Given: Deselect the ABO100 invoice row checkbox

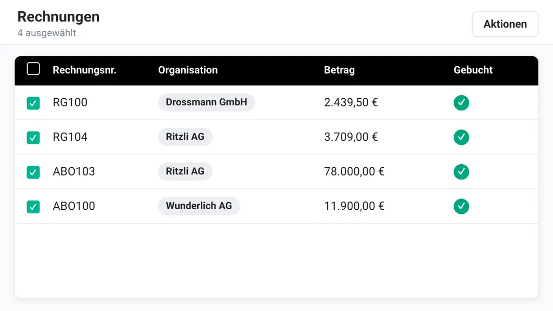Looking at the screenshot, I should click(x=33, y=207).
